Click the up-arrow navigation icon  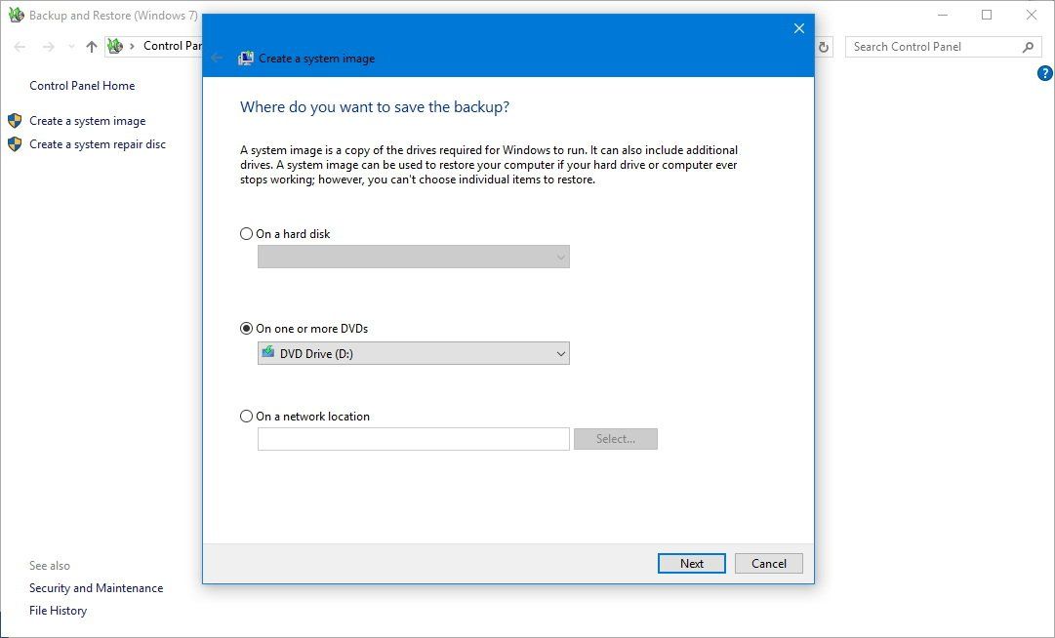(91, 46)
